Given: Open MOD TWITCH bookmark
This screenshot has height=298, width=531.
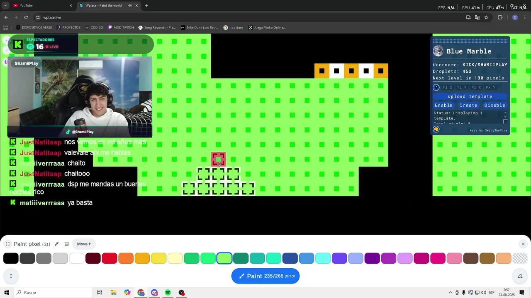Looking at the screenshot, I should tap(121, 28).
